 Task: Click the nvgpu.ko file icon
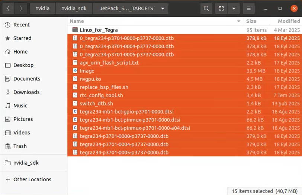tap(75, 79)
